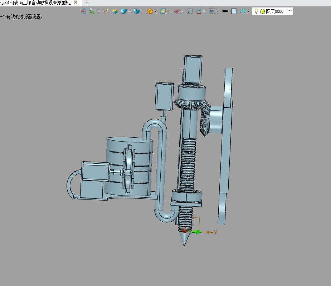
Task: Open dropdown beside the monitor icon
Action: coord(218,11)
